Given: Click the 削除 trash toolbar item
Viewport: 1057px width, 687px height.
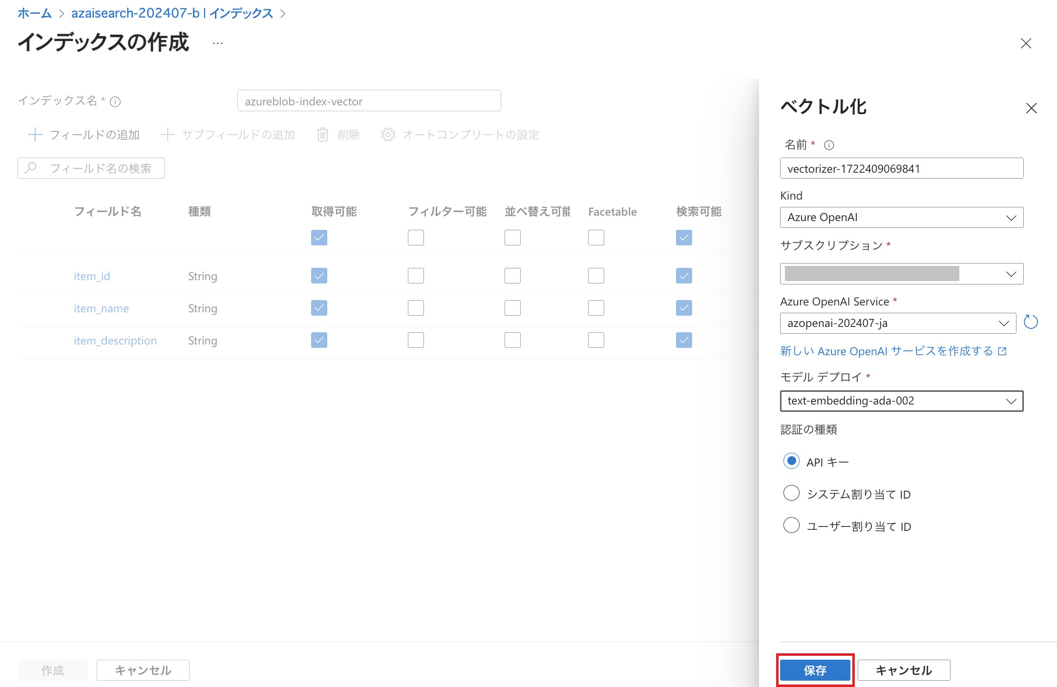Looking at the screenshot, I should [338, 135].
